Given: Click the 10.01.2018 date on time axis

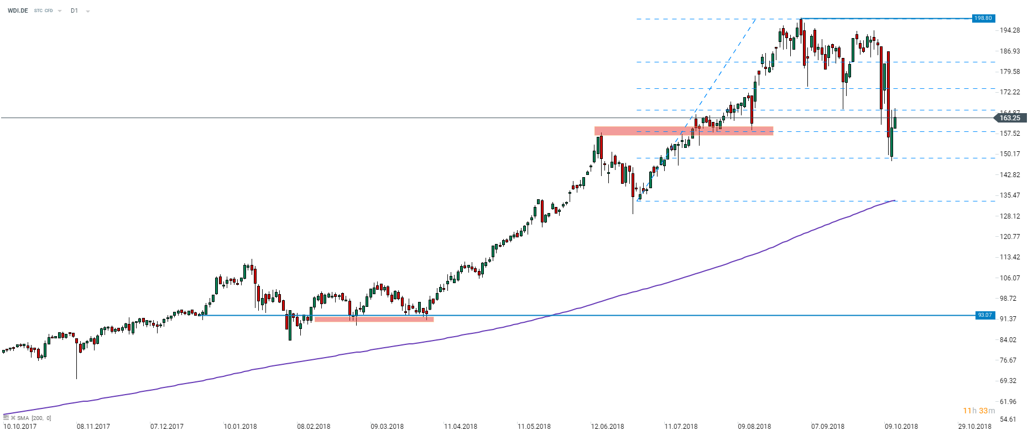Looking at the screenshot, I should [x=240, y=426].
